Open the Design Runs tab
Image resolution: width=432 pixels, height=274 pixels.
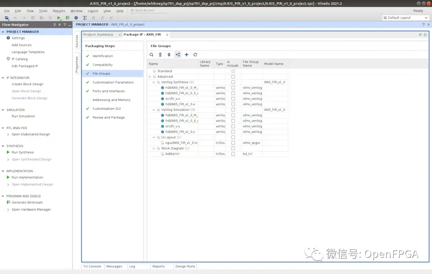[x=185, y=266]
